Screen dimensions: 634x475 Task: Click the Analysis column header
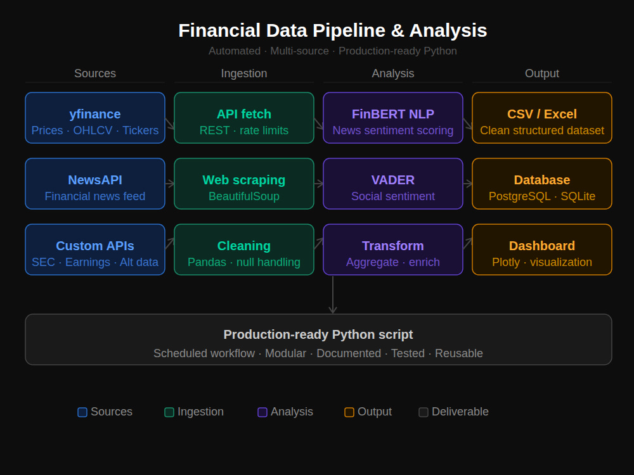click(393, 73)
